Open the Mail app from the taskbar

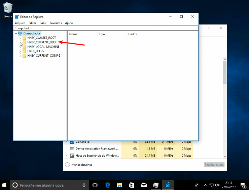144,185
